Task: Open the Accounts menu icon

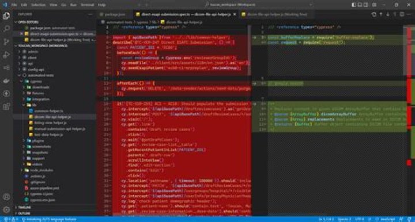Action: (x=6, y=197)
